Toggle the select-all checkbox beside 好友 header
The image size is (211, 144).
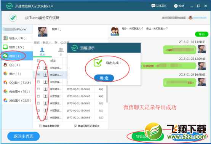coord(38,61)
